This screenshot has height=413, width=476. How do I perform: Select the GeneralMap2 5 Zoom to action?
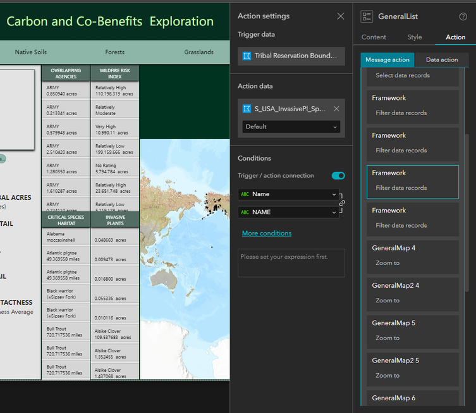pyautogui.click(x=412, y=368)
